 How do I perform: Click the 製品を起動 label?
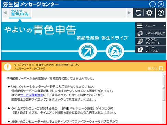tap(88, 38)
